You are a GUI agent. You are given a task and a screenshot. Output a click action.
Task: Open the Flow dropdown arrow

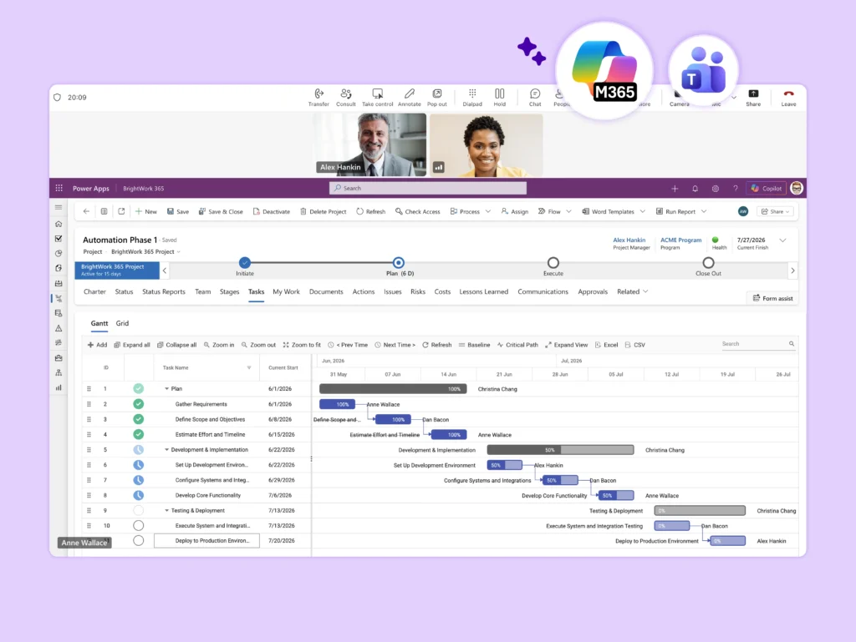tap(568, 211)
